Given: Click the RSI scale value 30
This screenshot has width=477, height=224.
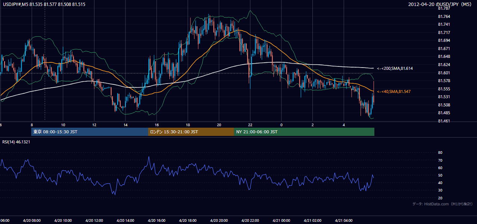Looking at the screenshot, I should coord(440,190).
